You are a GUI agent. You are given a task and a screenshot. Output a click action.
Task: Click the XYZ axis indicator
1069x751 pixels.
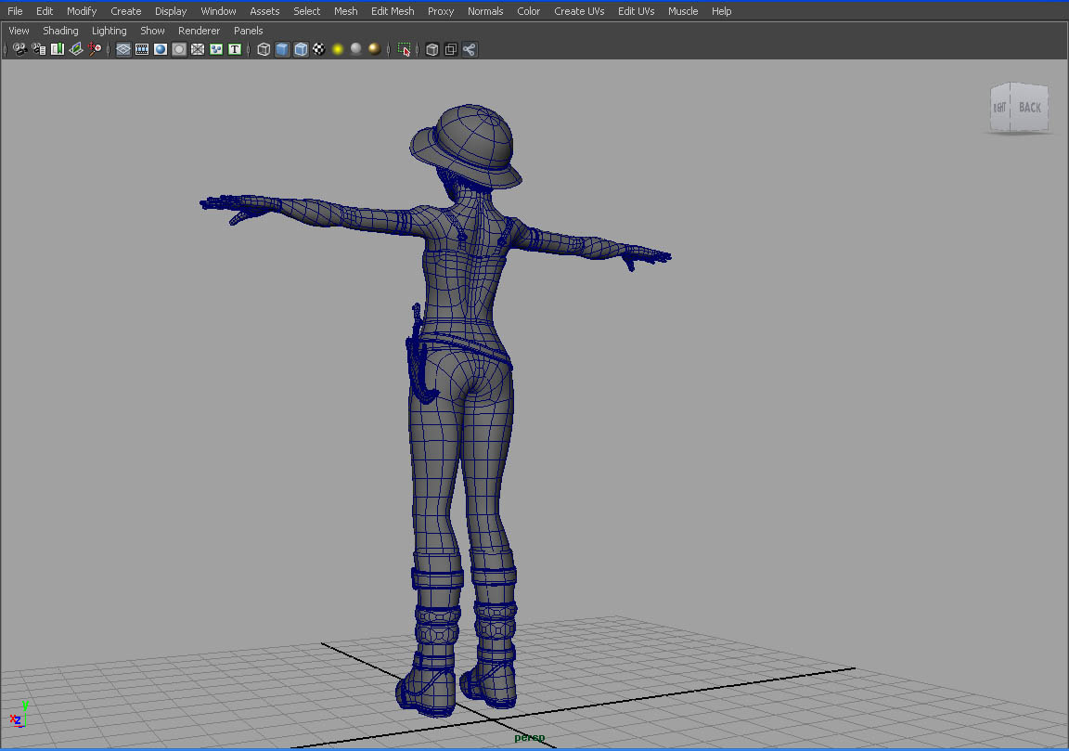[x=19, y=715]
